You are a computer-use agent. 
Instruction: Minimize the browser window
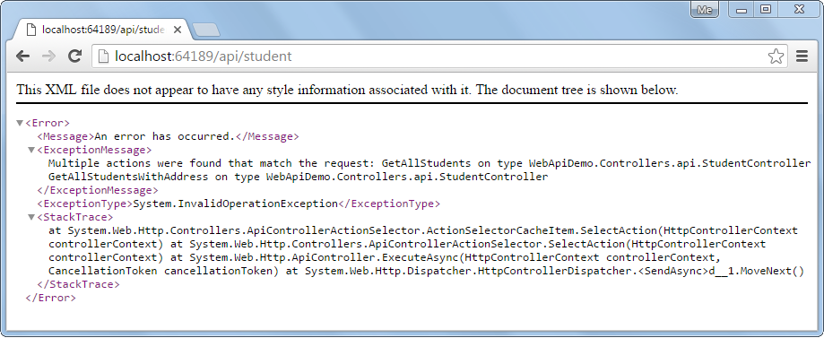[742, 10]
